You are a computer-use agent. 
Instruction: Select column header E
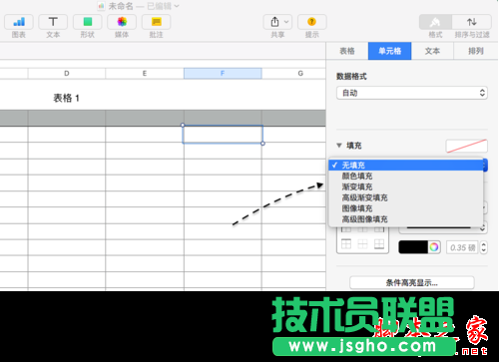tap(145, 74)
